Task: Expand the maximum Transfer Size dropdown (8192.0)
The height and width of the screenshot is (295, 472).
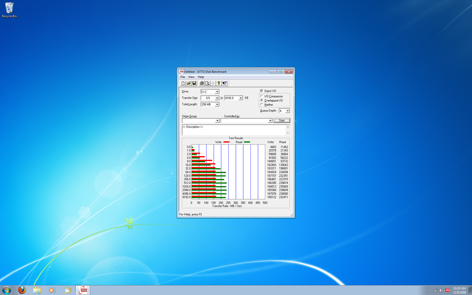Action: (241, 98)
